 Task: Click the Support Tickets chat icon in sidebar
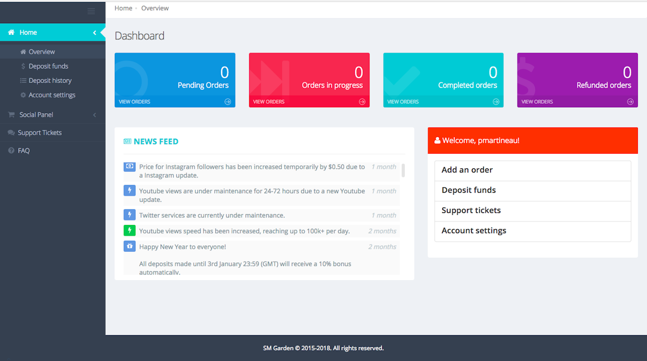[x=11, y=133]
